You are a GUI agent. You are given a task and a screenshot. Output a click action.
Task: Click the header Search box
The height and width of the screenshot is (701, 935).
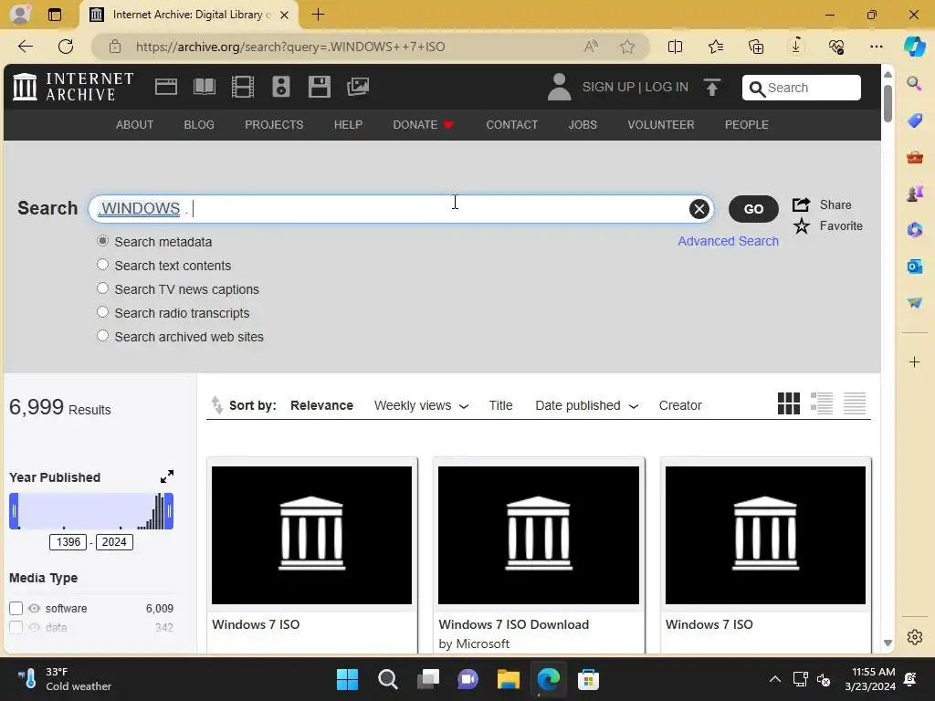[x=801, y=88]
